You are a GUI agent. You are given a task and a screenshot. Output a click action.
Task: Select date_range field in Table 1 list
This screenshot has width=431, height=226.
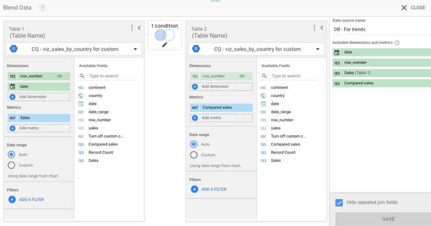[98, 112]
